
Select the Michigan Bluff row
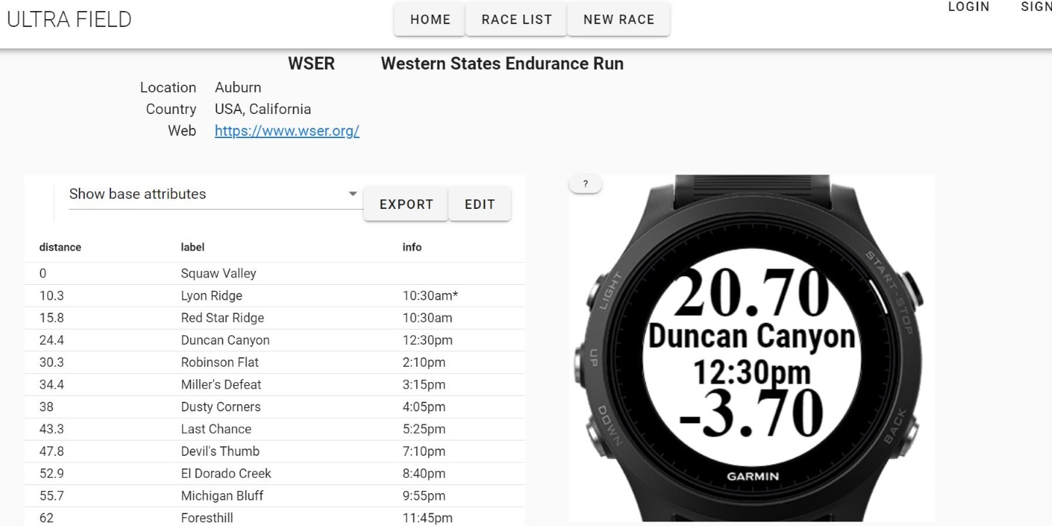[x=275, y=496]
